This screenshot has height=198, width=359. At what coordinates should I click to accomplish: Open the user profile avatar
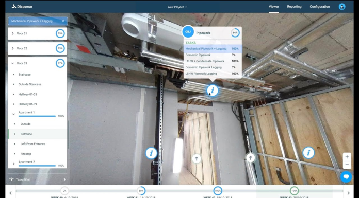tap(342, 7)
